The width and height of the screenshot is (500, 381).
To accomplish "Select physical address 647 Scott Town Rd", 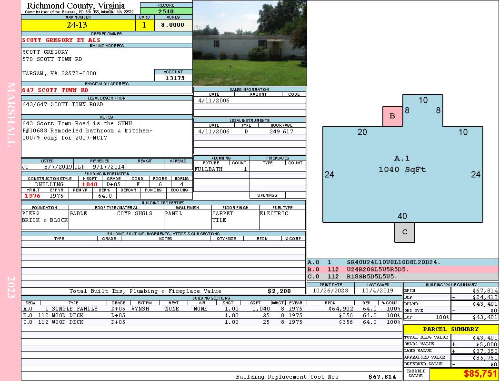I will 55,90.
